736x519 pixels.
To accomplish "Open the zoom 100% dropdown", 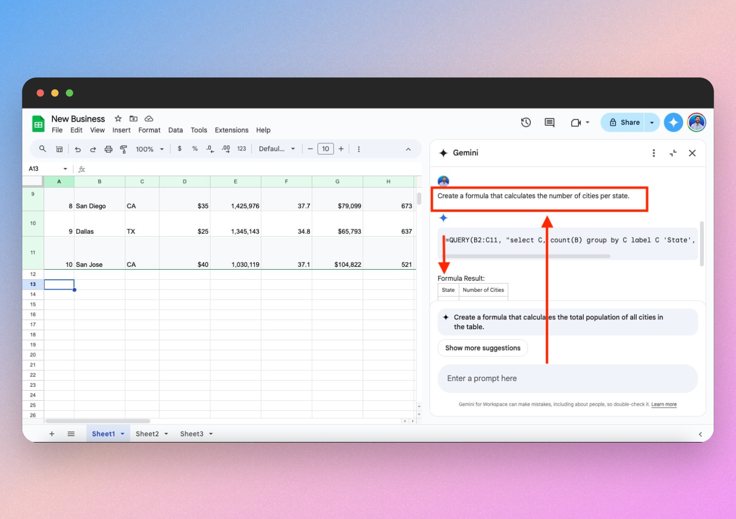I will click(149, 149).
